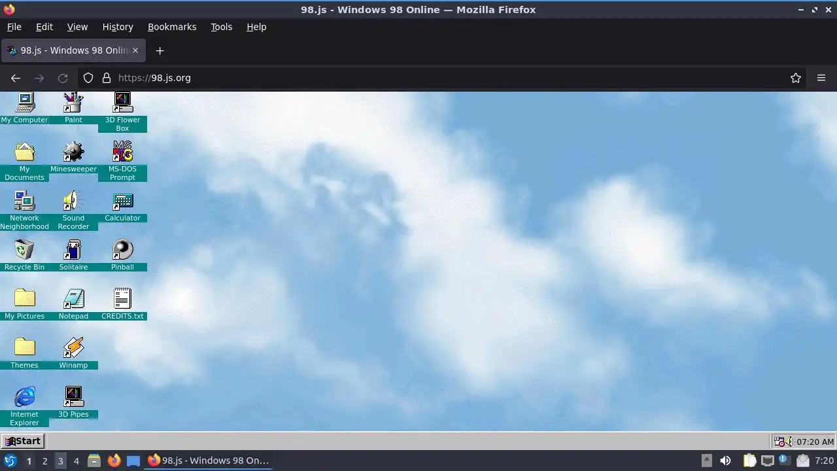The width and height of the screenshot is (837, 471).
Task: Open the update notifier tray icon
Action: click(785, 461)
